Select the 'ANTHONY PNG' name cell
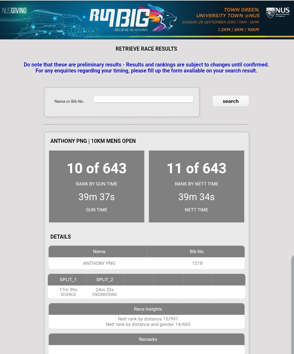 click(99, 263)
